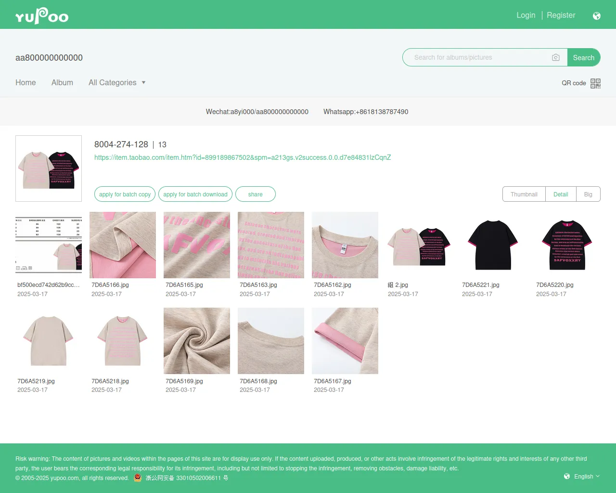This screenshot has width=616, height=493.
Task: Open image 7D6A5218.jpg
Action: point(123,341)
